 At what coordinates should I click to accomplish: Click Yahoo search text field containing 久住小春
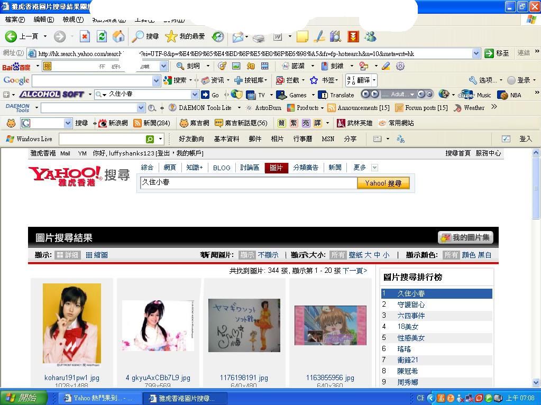tap(249, 182)
